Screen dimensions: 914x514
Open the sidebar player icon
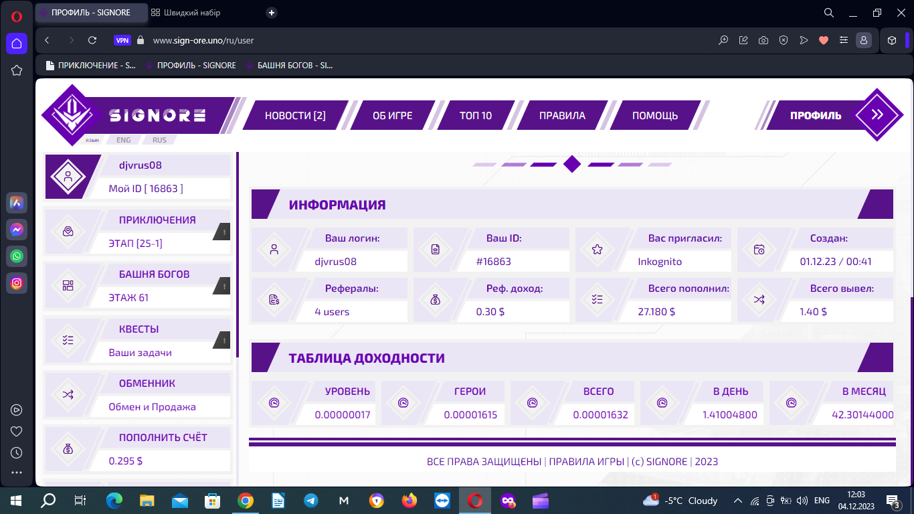click(x=17, y=410)
